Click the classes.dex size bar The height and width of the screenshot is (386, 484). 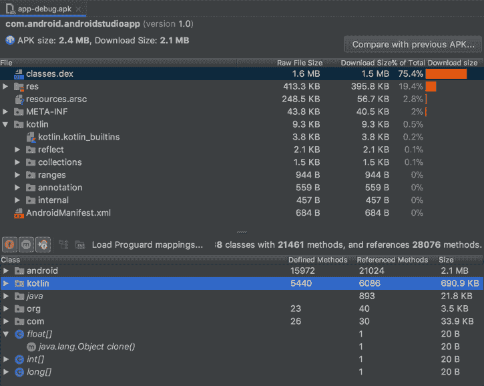pos(446,74)
